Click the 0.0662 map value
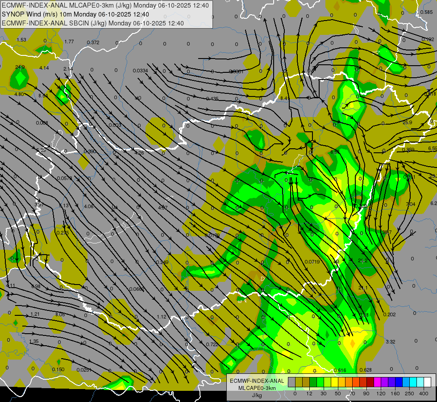437x402 pixels. [x=137, y=289]
